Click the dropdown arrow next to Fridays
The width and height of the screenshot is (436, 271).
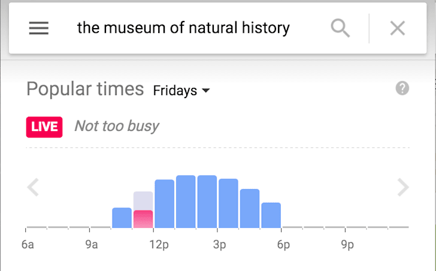coord(206,90)
